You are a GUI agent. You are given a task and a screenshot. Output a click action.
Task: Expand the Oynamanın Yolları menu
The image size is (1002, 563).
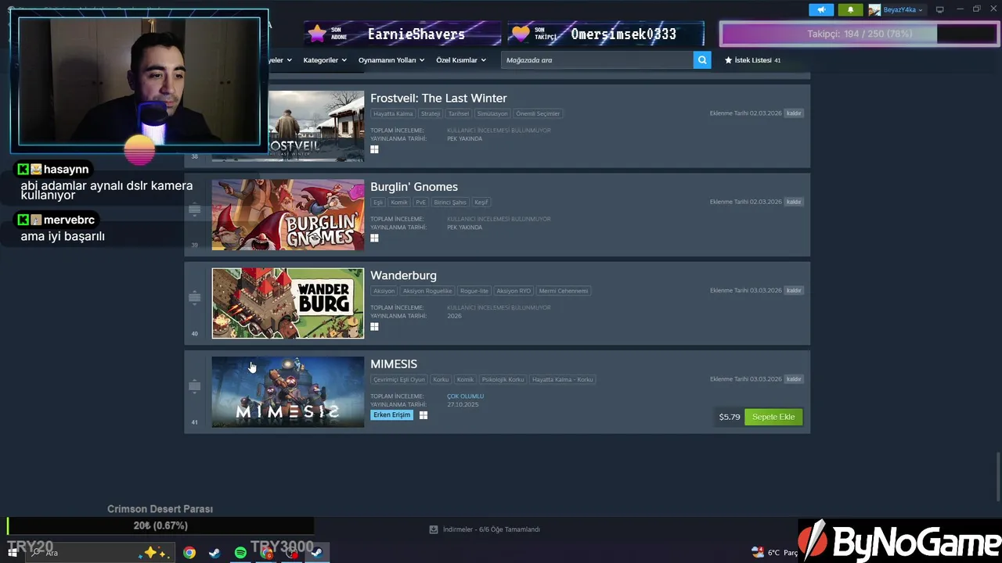point(391,60)
